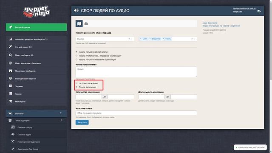This screenshot has height=153, width=272.
Task: Click the shopping cart Marketplace icon
Action: [11, 101]
